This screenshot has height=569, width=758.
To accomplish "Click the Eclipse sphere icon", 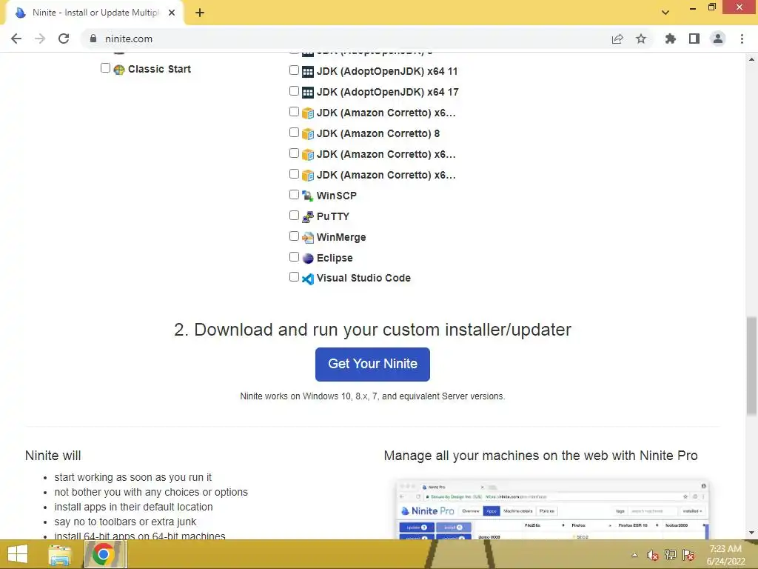I will pyautogui.click(x=307, y=259).
